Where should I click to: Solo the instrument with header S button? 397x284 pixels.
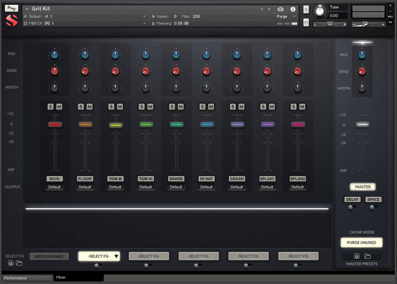coord(306,9)
